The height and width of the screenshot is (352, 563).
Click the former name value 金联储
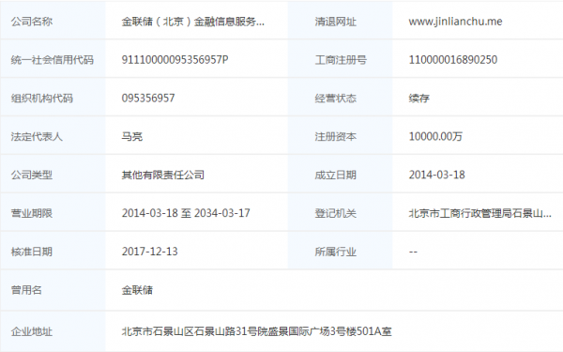137,290
